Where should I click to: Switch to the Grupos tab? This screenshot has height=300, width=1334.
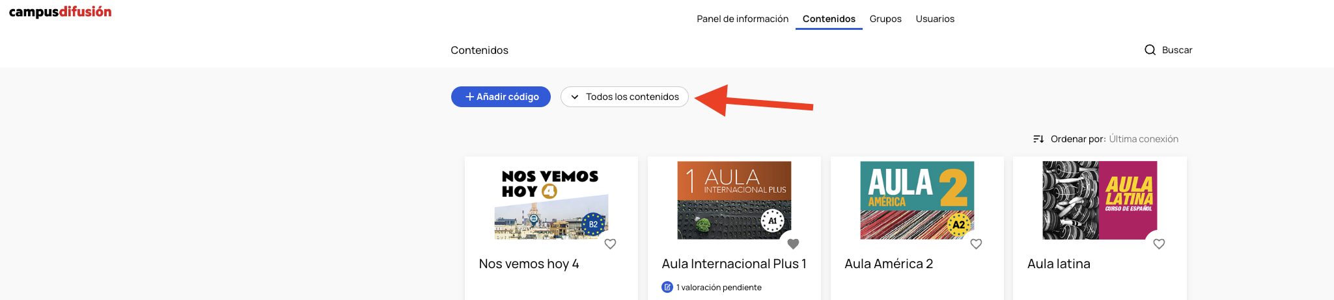click(x=885, y=19)
